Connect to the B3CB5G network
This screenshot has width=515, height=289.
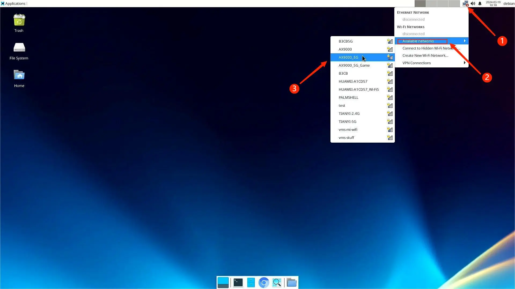362,41
